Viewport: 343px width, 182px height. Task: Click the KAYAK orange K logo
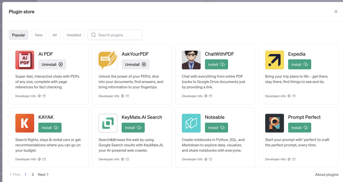pos(25,123)
